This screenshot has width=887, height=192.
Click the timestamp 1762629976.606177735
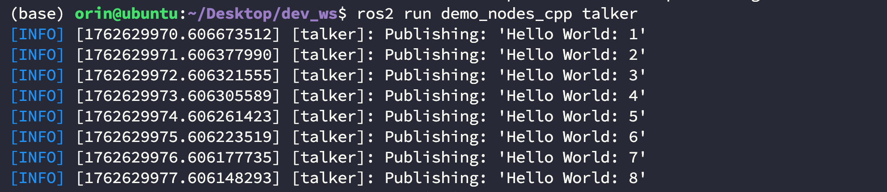pos(178,158)
